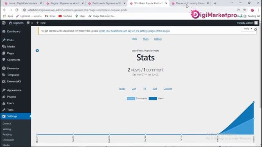Open Maps bookmark
This screenshot has width=262, height=147.
[x=80, y=16]
